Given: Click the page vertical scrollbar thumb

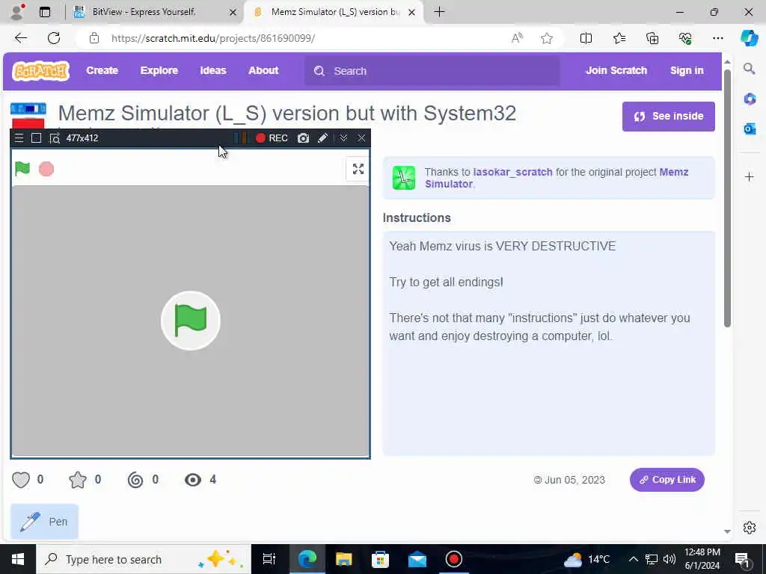Looking at the screenshot, I should pos(727,198).
